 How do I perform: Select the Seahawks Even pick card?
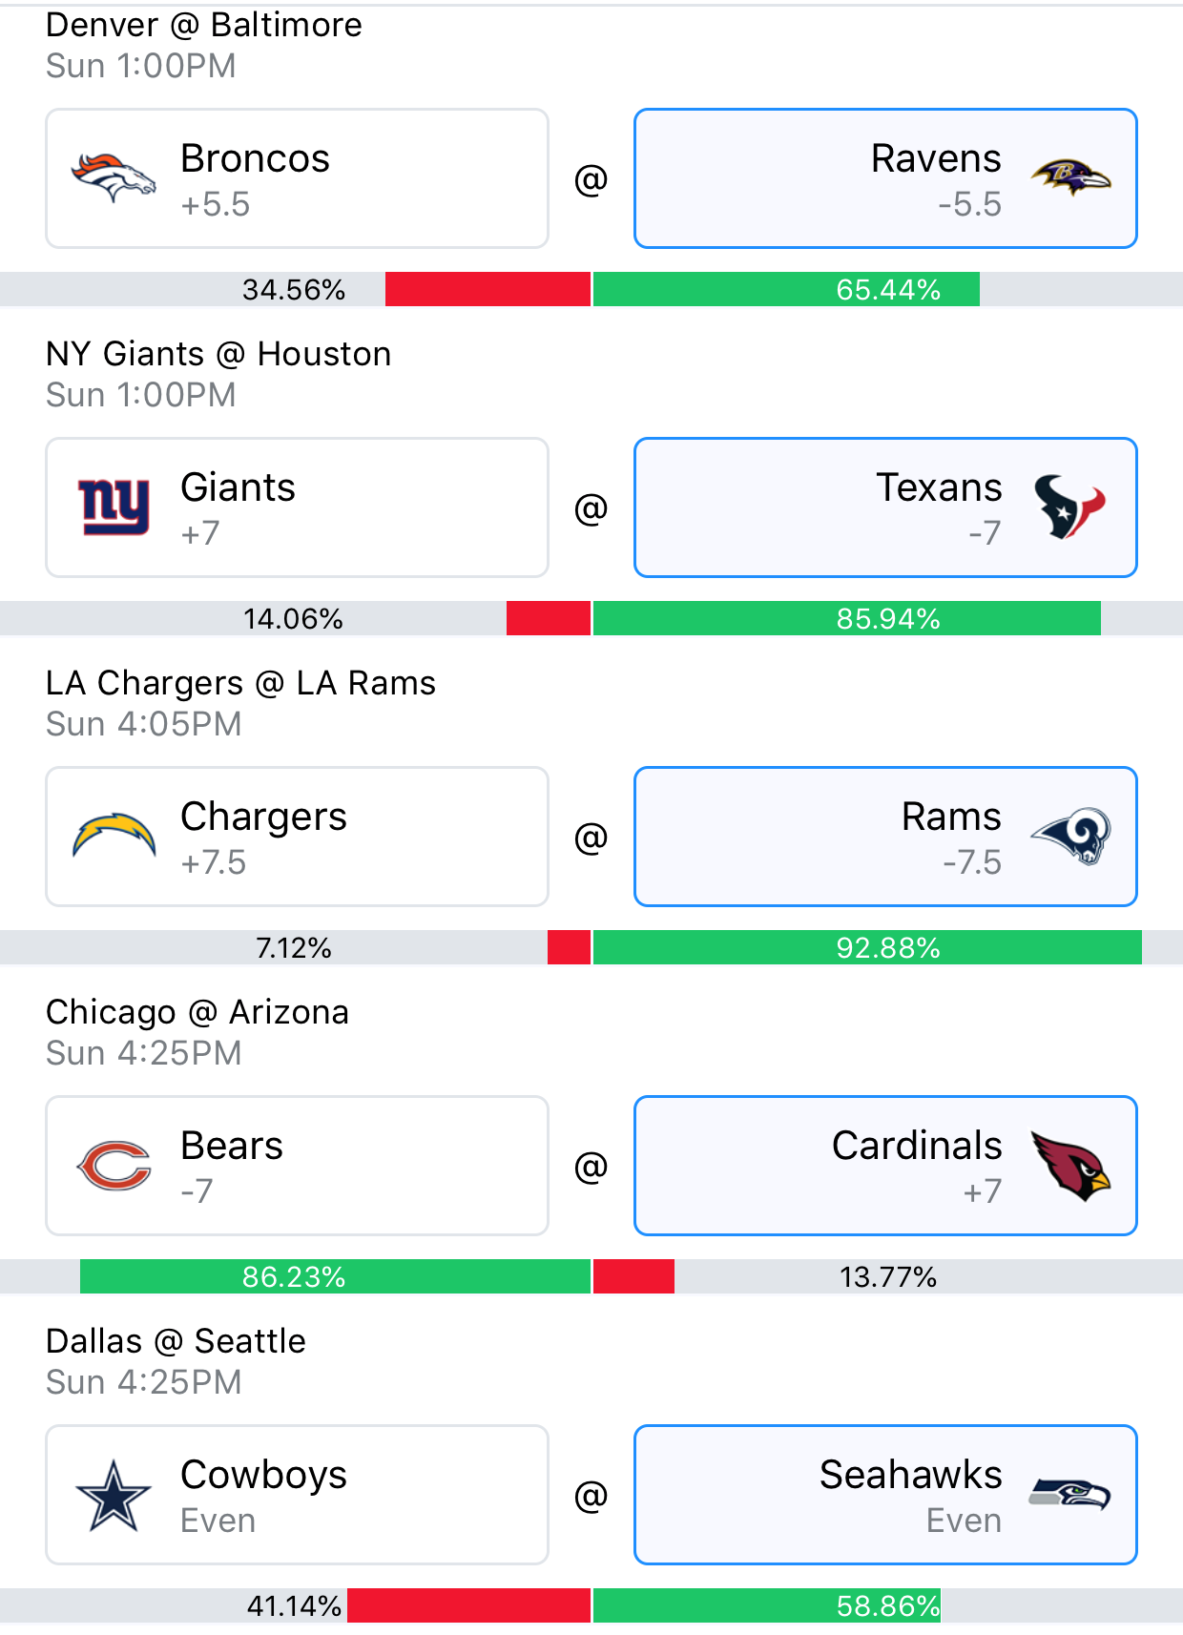(885, 1495)
